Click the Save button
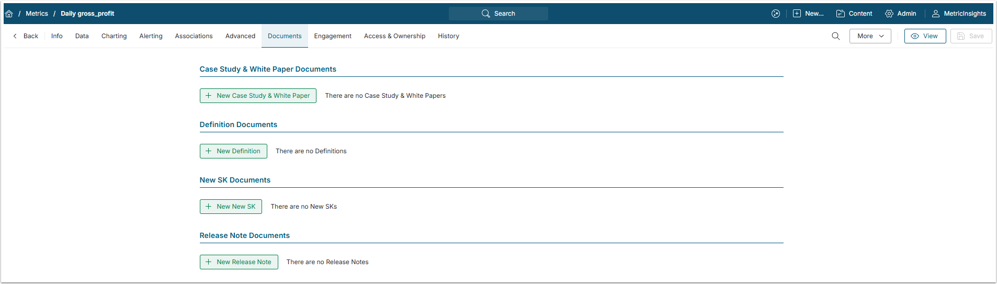This screenshot has height=284, width=997. pyautogui.click(x=971, y=36)
